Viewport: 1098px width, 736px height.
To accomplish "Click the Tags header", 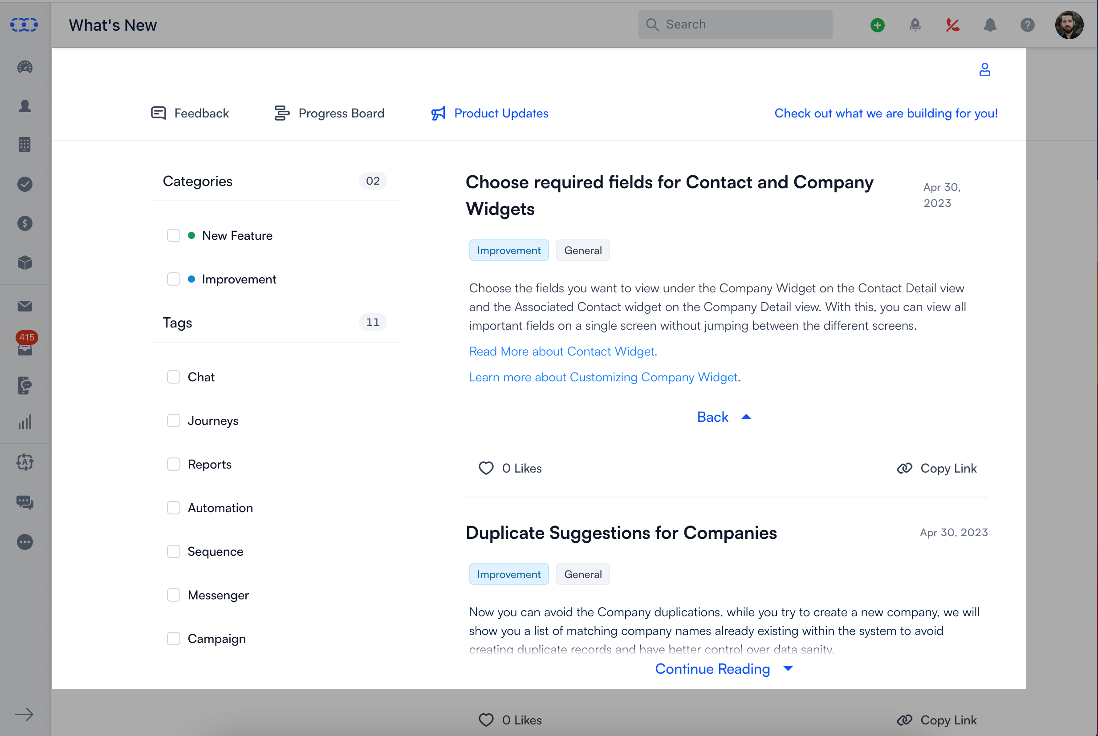I will point(178,323).
